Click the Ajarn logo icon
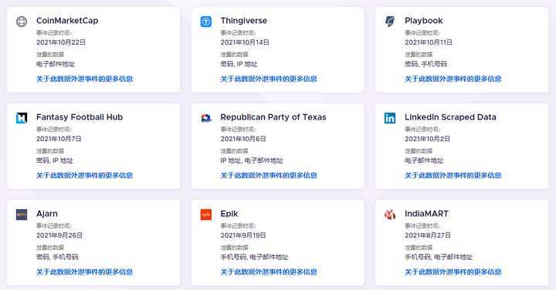 [x=22, y=214]
